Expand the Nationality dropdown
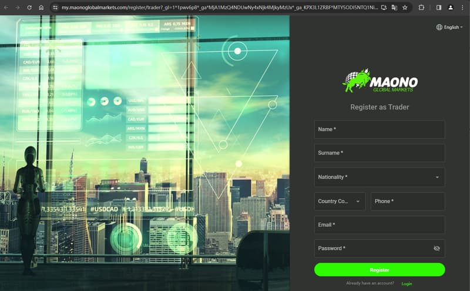 pyautogui.click(x=380, y=177)
